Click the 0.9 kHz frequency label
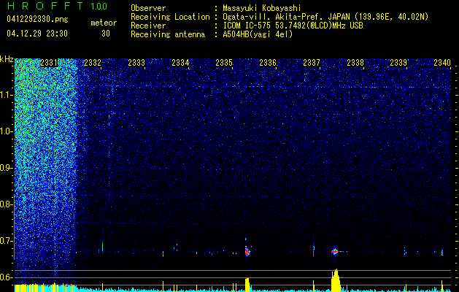Viewport: 459px width, 292px height. (6, 168)
